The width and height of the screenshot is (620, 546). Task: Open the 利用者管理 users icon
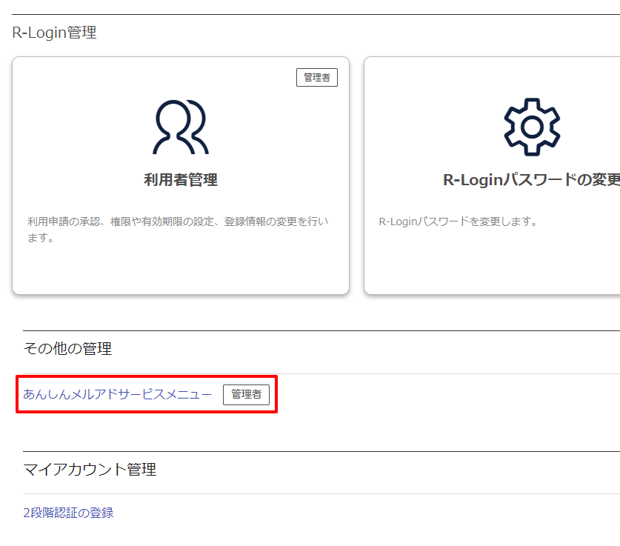(181, 127)
